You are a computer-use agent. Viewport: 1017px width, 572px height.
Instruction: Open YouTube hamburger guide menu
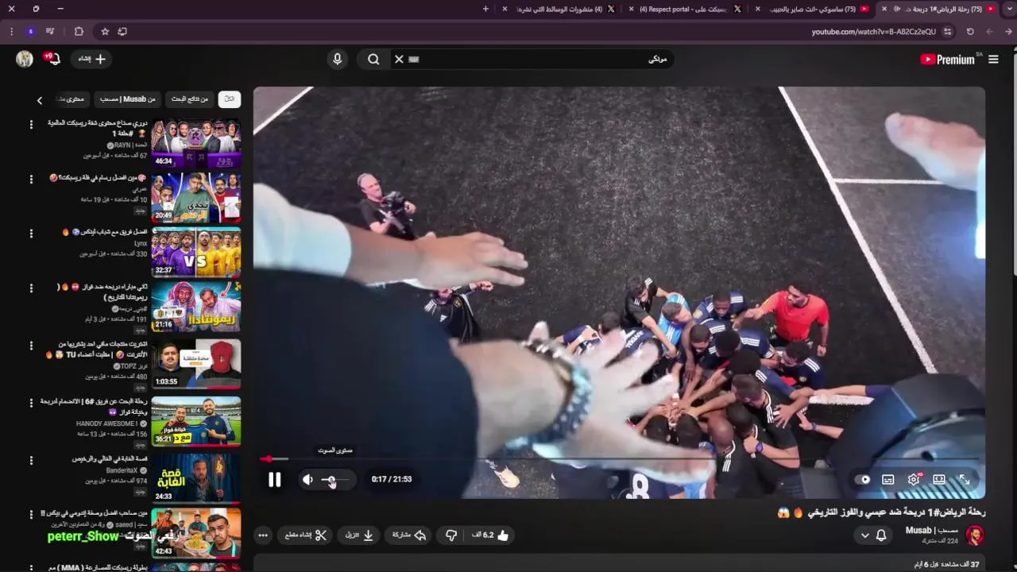tap(993, 59)
